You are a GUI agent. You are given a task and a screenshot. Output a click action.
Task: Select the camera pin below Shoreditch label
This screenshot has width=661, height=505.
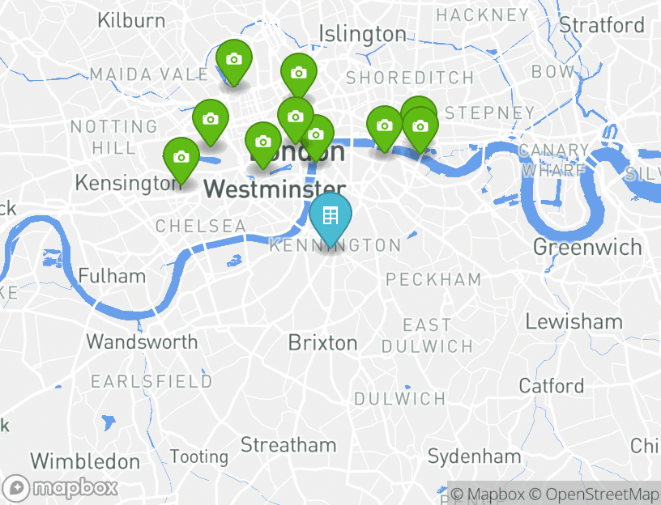[x=385, y=128]
